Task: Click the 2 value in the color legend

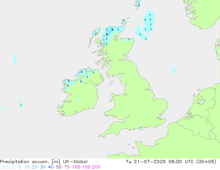Action: coord(13,167)
